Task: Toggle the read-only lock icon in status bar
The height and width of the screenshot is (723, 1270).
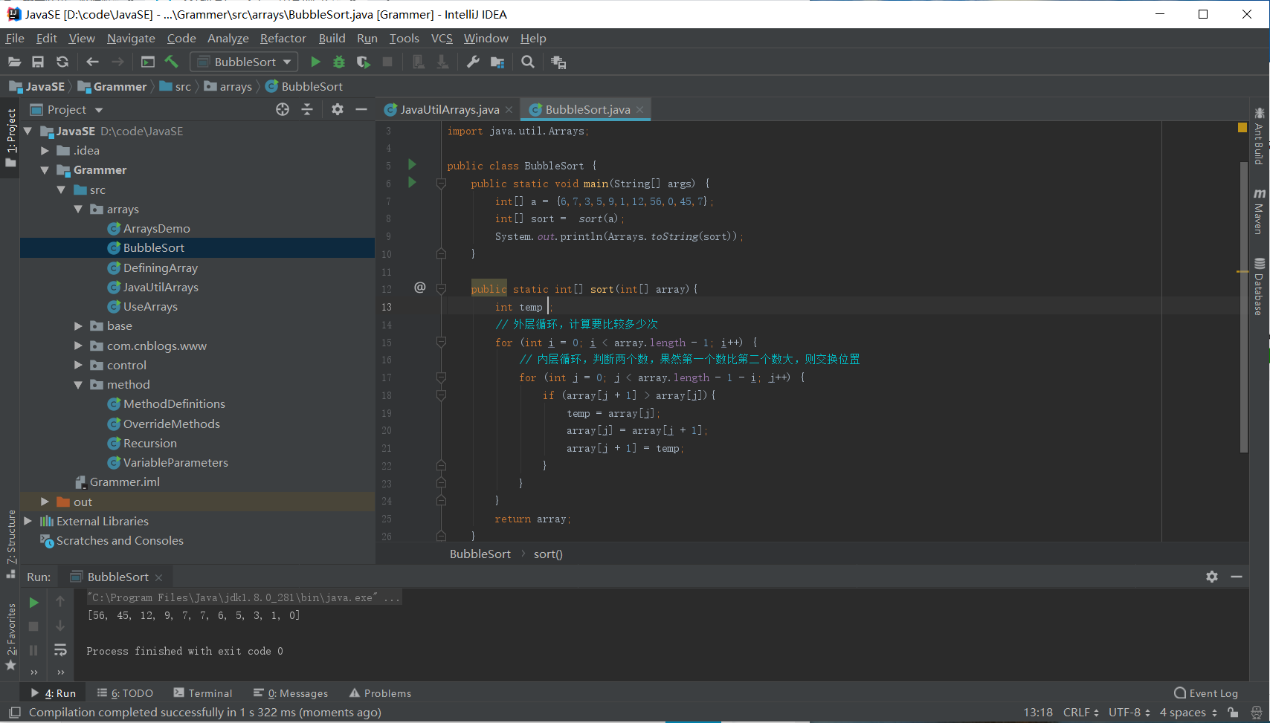Action: click(1233, 713)
